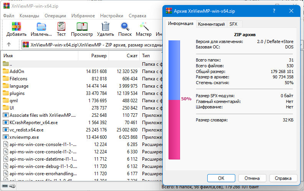The image size is (304, 191).
Task: Click size value 25 245 176
Action: click(96, 130)
